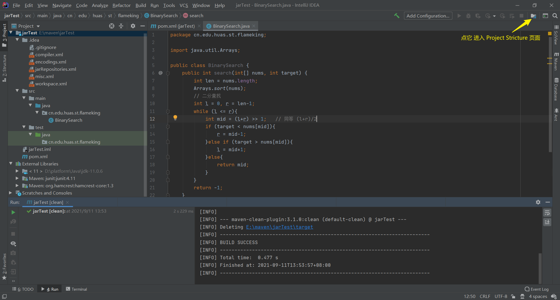Click the Stop icon in the Run panel sidebar
Viewport: 560px width, 300px height.
pyautogui.click(x=13, y=234)
